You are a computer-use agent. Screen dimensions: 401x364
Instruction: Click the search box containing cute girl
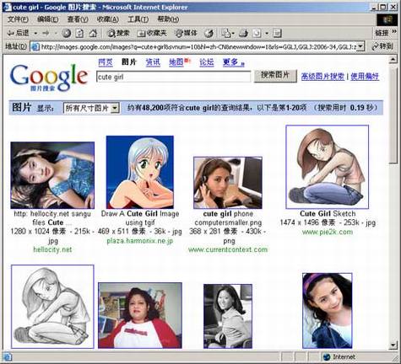(x=173, y=77)
